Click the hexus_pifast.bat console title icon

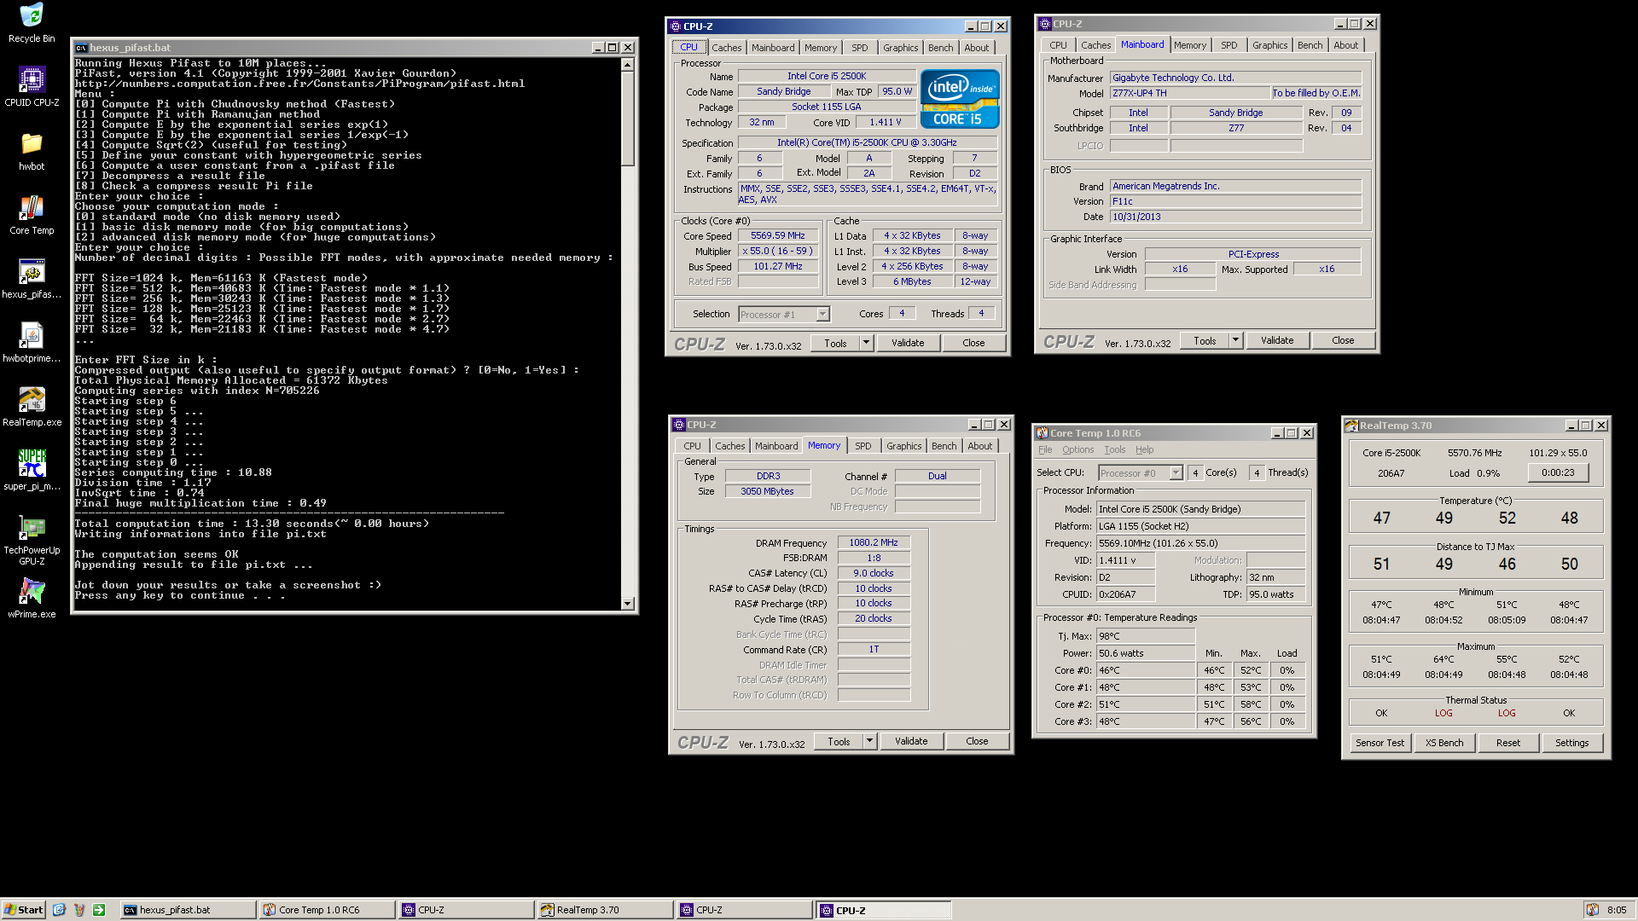tap(81, 48)
